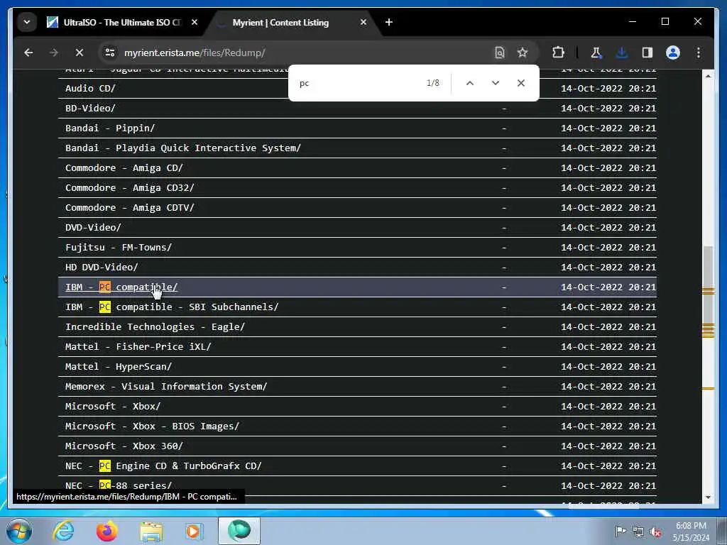This screenshot has width=727, height=545.
Task: Launch Internet Explorer from taskbar
Action: [x=63, y=531]
